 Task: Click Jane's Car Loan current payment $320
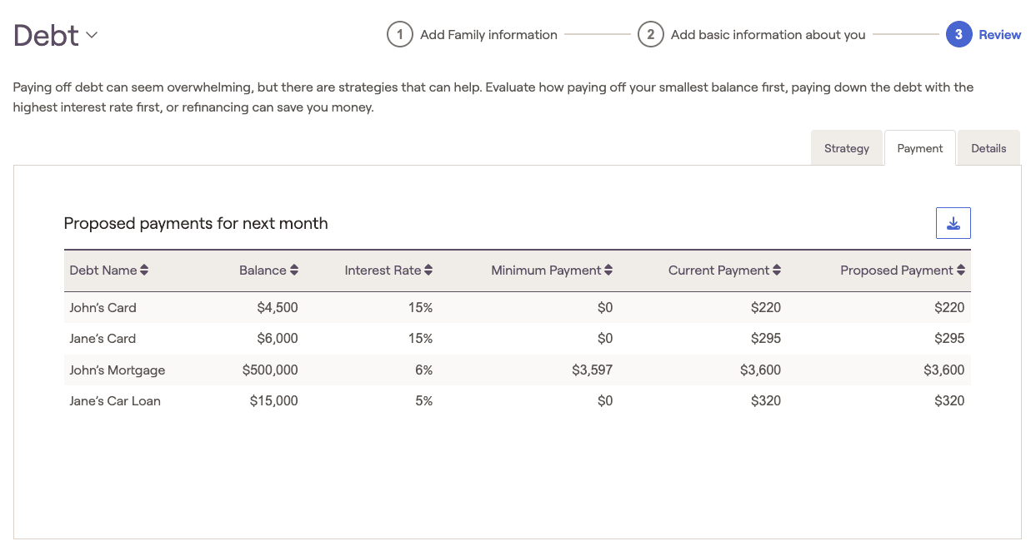click(766, 401)
